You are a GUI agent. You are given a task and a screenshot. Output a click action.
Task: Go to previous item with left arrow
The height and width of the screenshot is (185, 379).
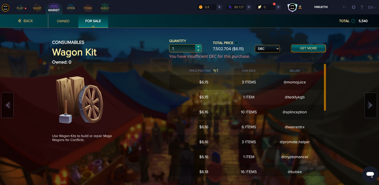[7, 105]
